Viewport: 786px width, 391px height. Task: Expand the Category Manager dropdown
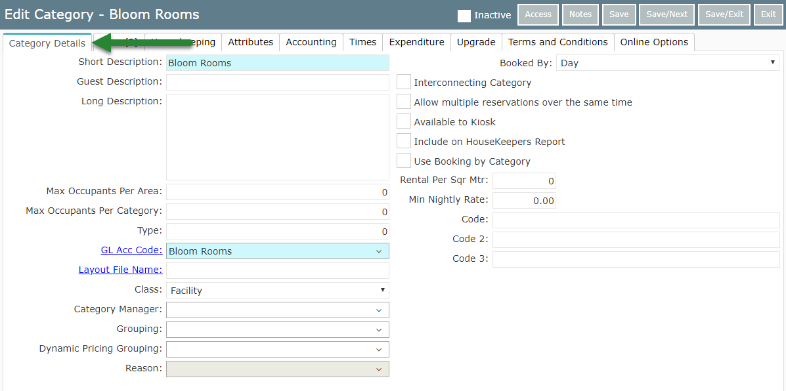click(x=277, y=310)
